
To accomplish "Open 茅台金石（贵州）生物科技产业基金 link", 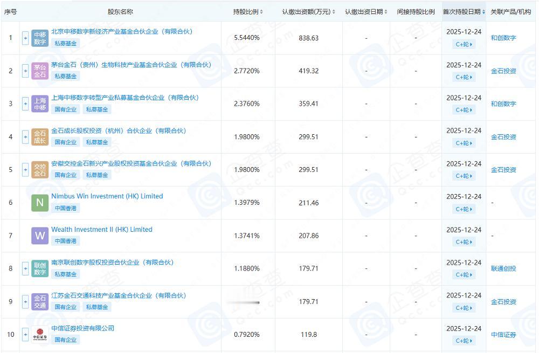I will click(x=132, y=65).
